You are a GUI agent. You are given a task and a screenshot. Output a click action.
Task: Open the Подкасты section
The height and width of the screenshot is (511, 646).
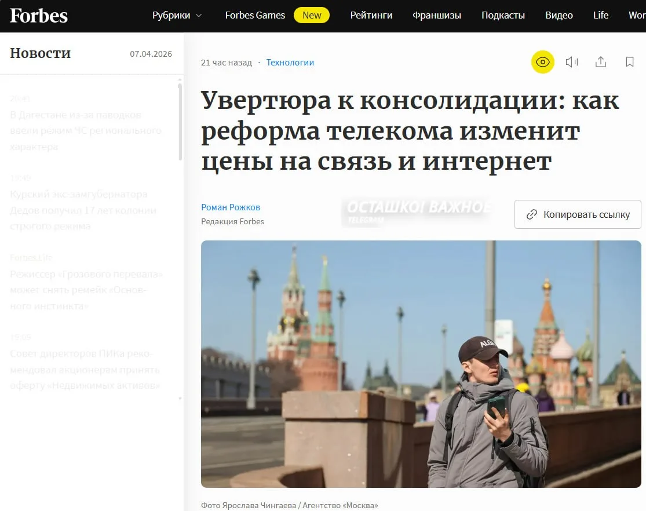503,15
